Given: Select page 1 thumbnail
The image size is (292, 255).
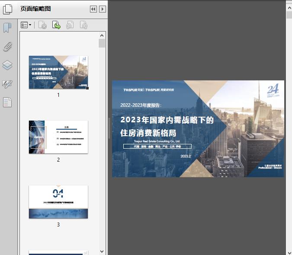Looking at the screenshot, I should pyautogui.click(x=58, y=72).
